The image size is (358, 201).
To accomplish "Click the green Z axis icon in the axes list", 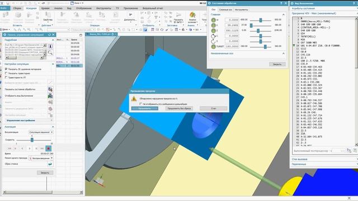I will point(214,31).
